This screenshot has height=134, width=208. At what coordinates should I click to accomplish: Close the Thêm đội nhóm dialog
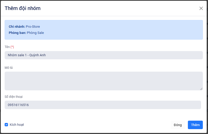[x=201, y=8]
